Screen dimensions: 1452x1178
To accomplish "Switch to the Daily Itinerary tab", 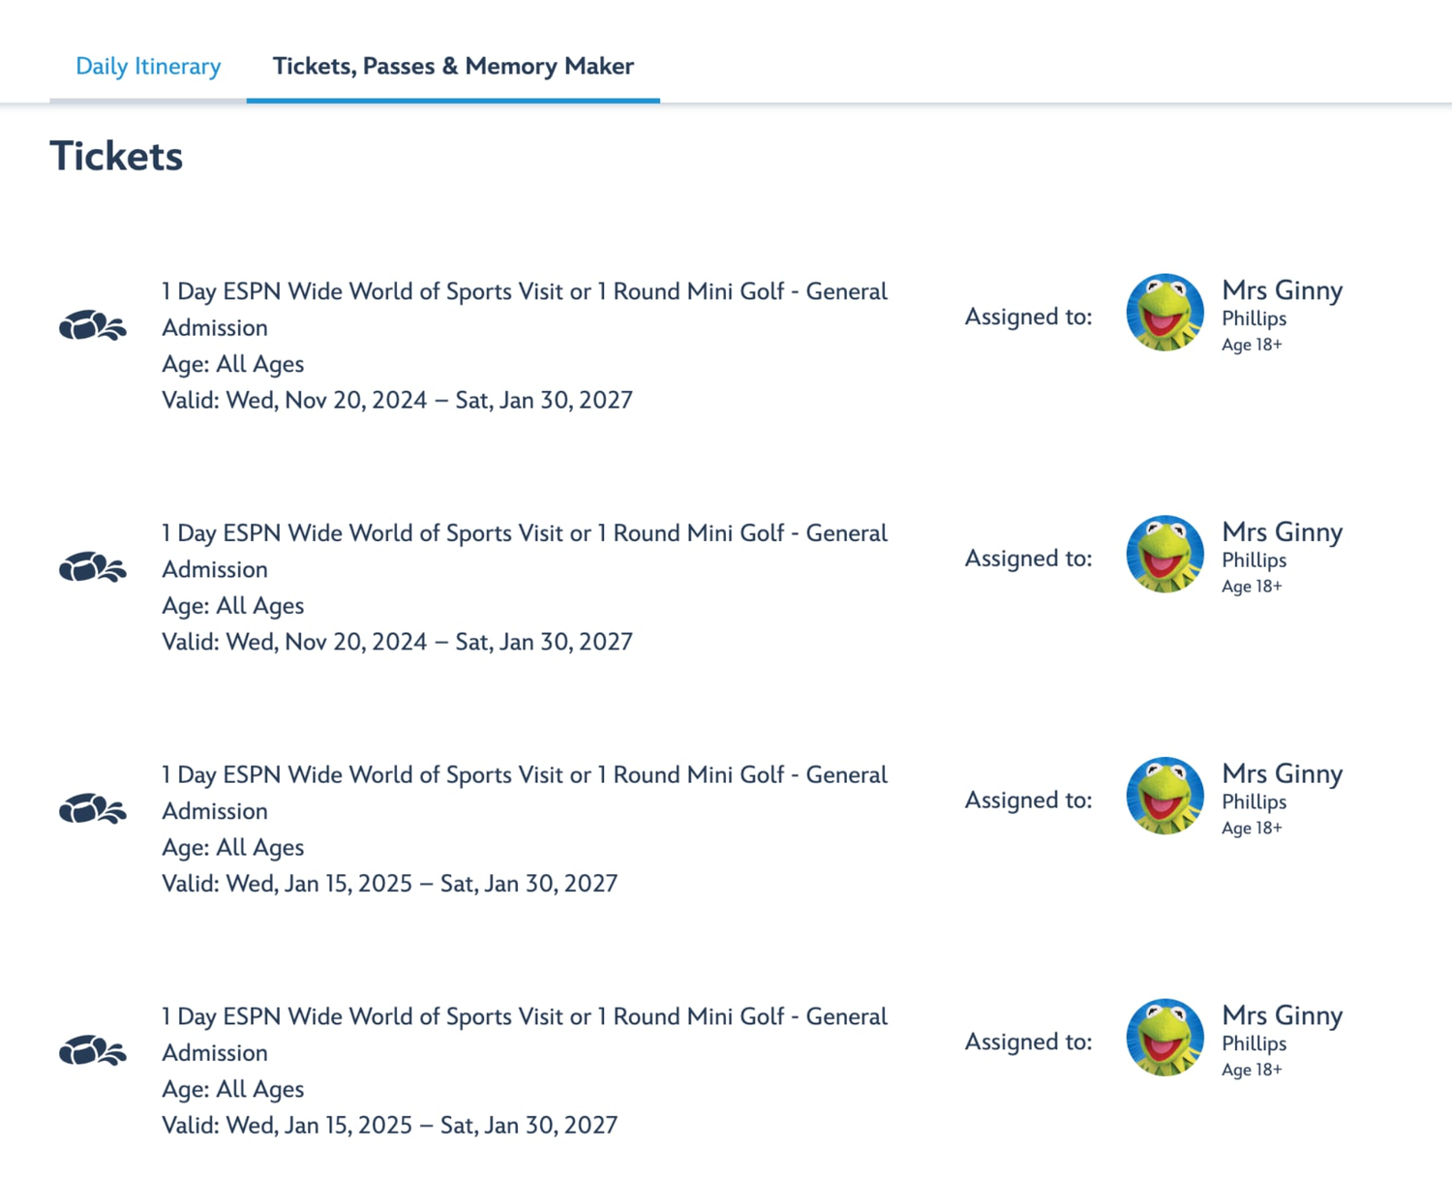I will (148, 66).
